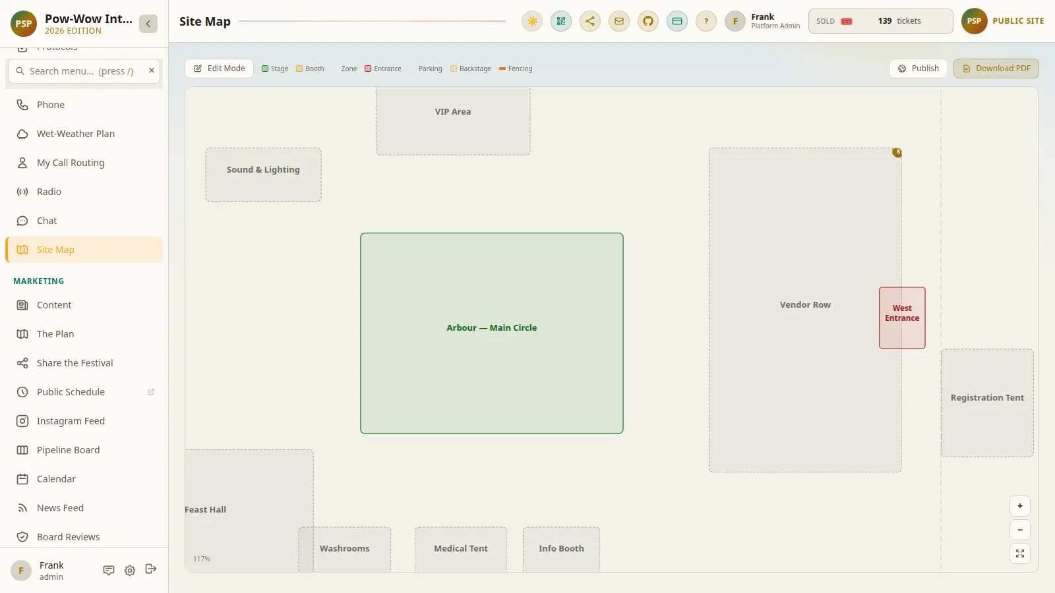Image resolution: width=1055 pixels, height=593 pixels.
Task: Click the share icon in header
Action: pyautogui.click(x=590, y=21)
